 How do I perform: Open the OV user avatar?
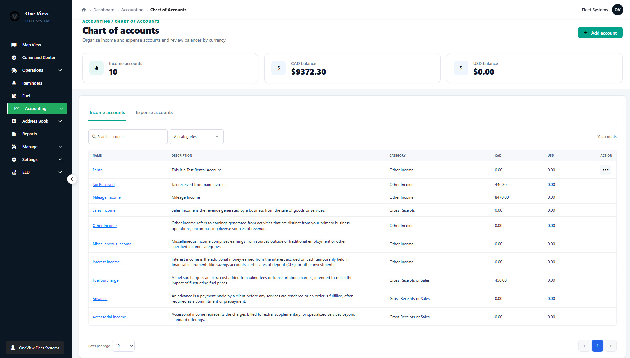point(617,10)
